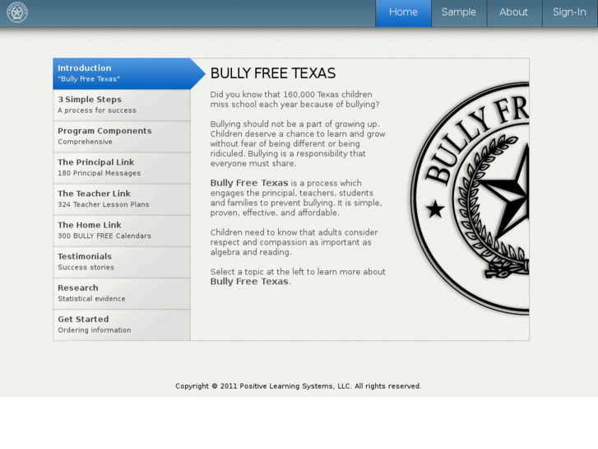The height and width of the screenshot is (449, 598).
Task: Open the Get Started ordering section
Action: pyautogui.click(x=122, y=325)
